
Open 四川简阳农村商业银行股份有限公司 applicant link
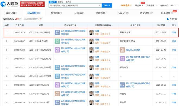pos(138,59)
